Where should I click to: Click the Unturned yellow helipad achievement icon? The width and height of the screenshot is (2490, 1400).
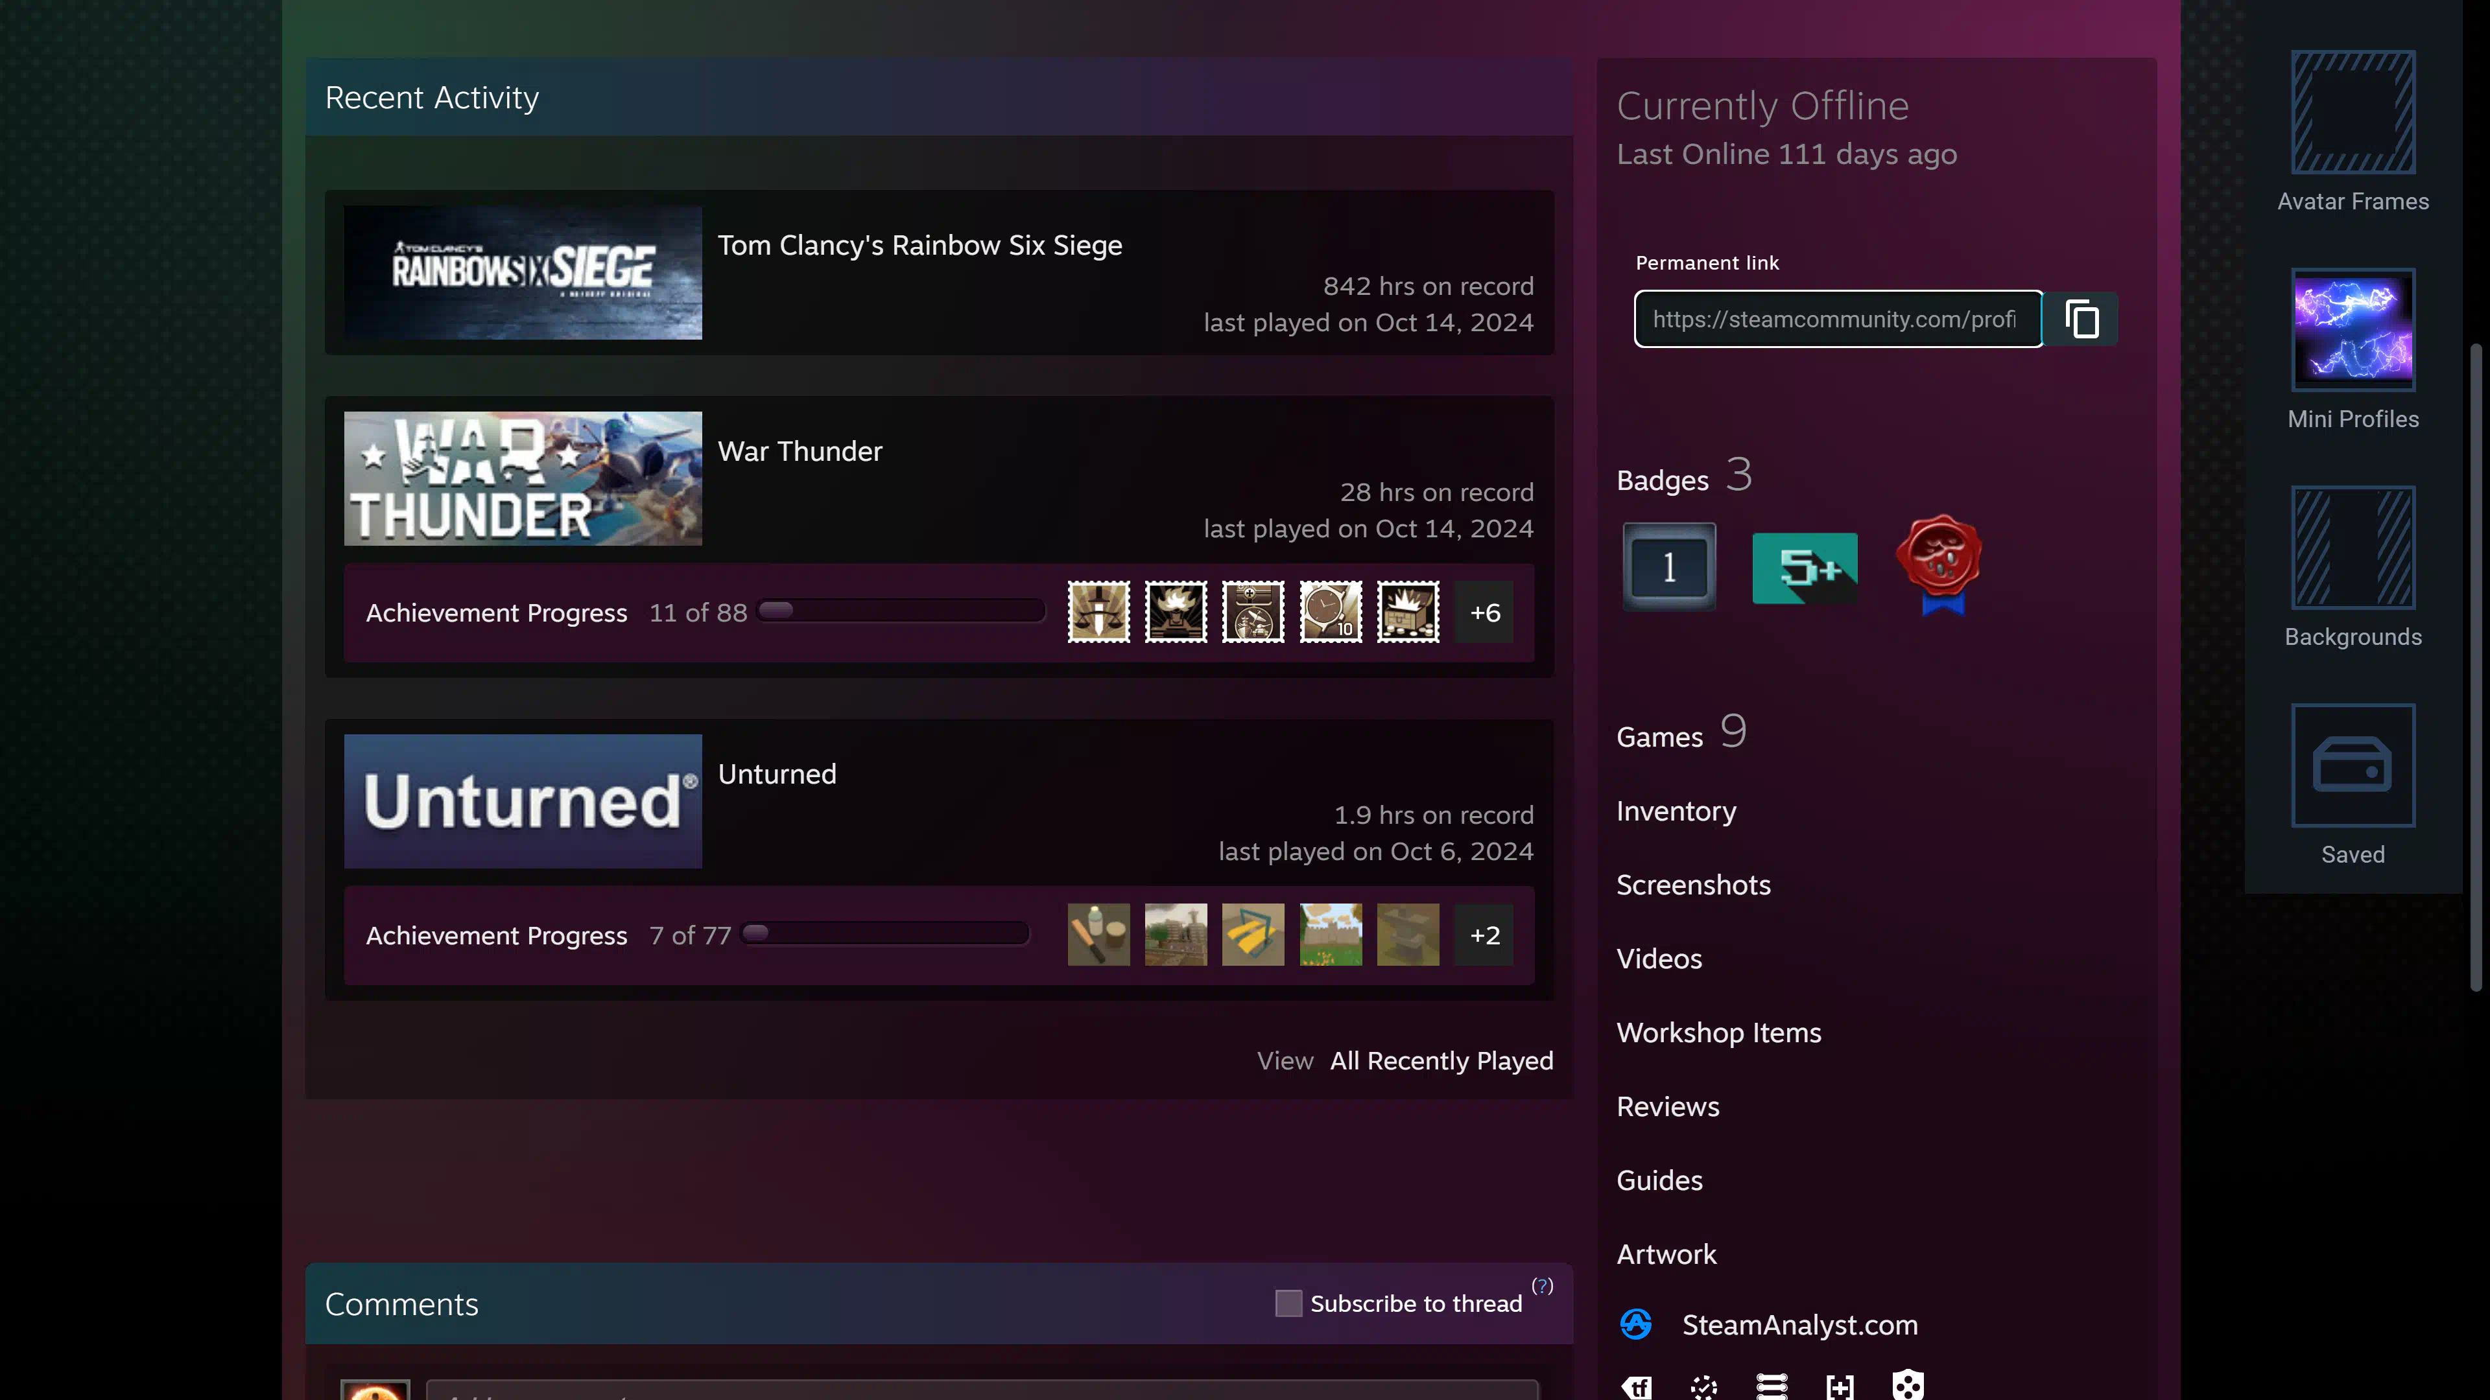pyautogui.click(x=1253, y=934)
